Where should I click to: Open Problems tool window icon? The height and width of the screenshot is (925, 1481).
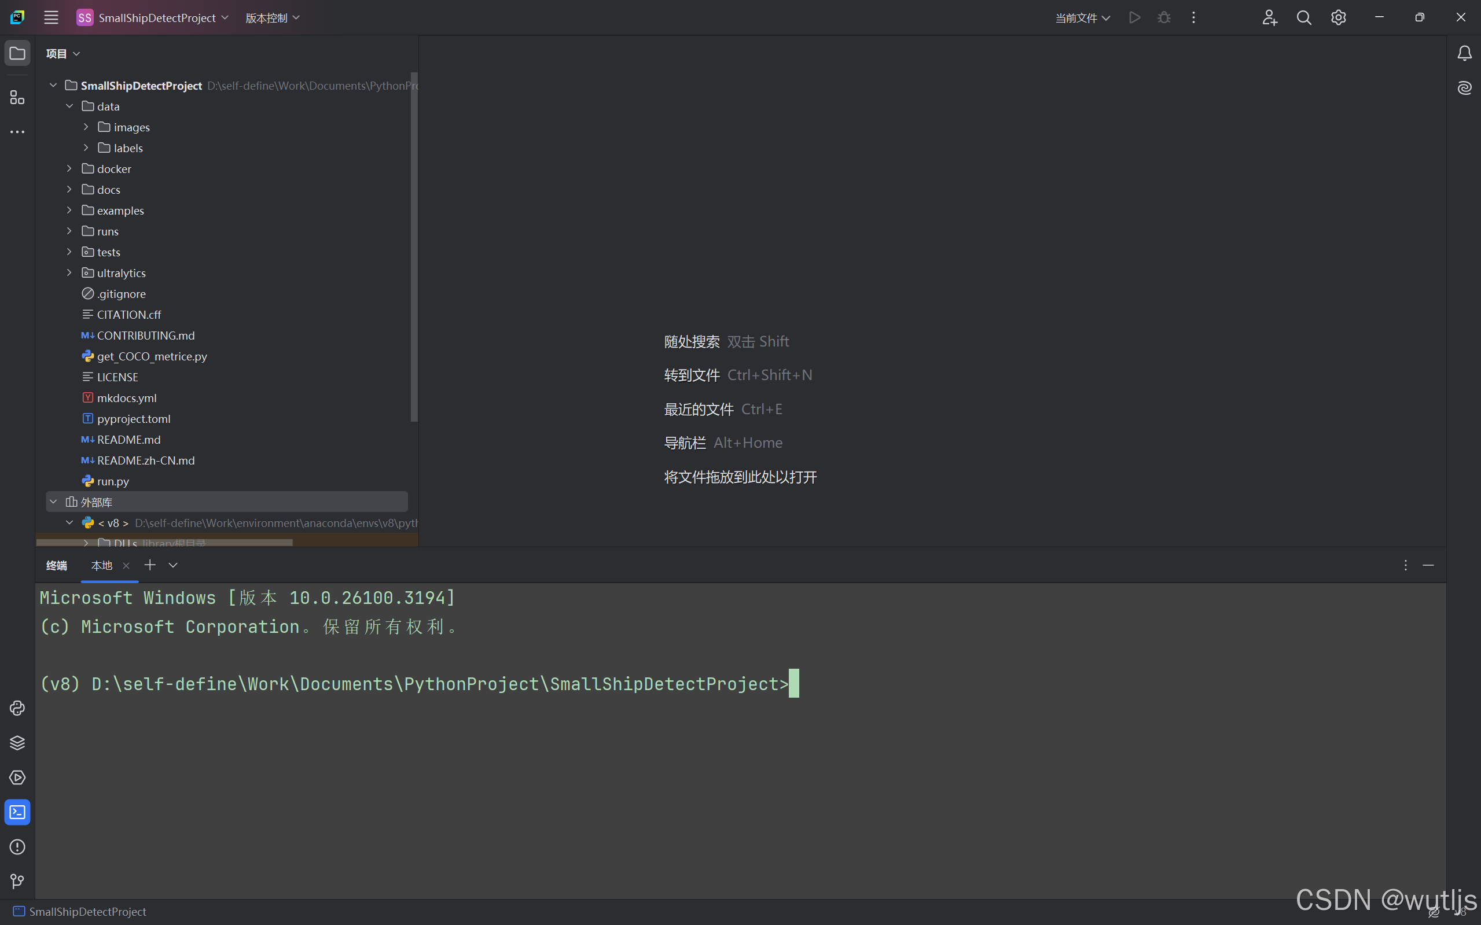[17, 847]
